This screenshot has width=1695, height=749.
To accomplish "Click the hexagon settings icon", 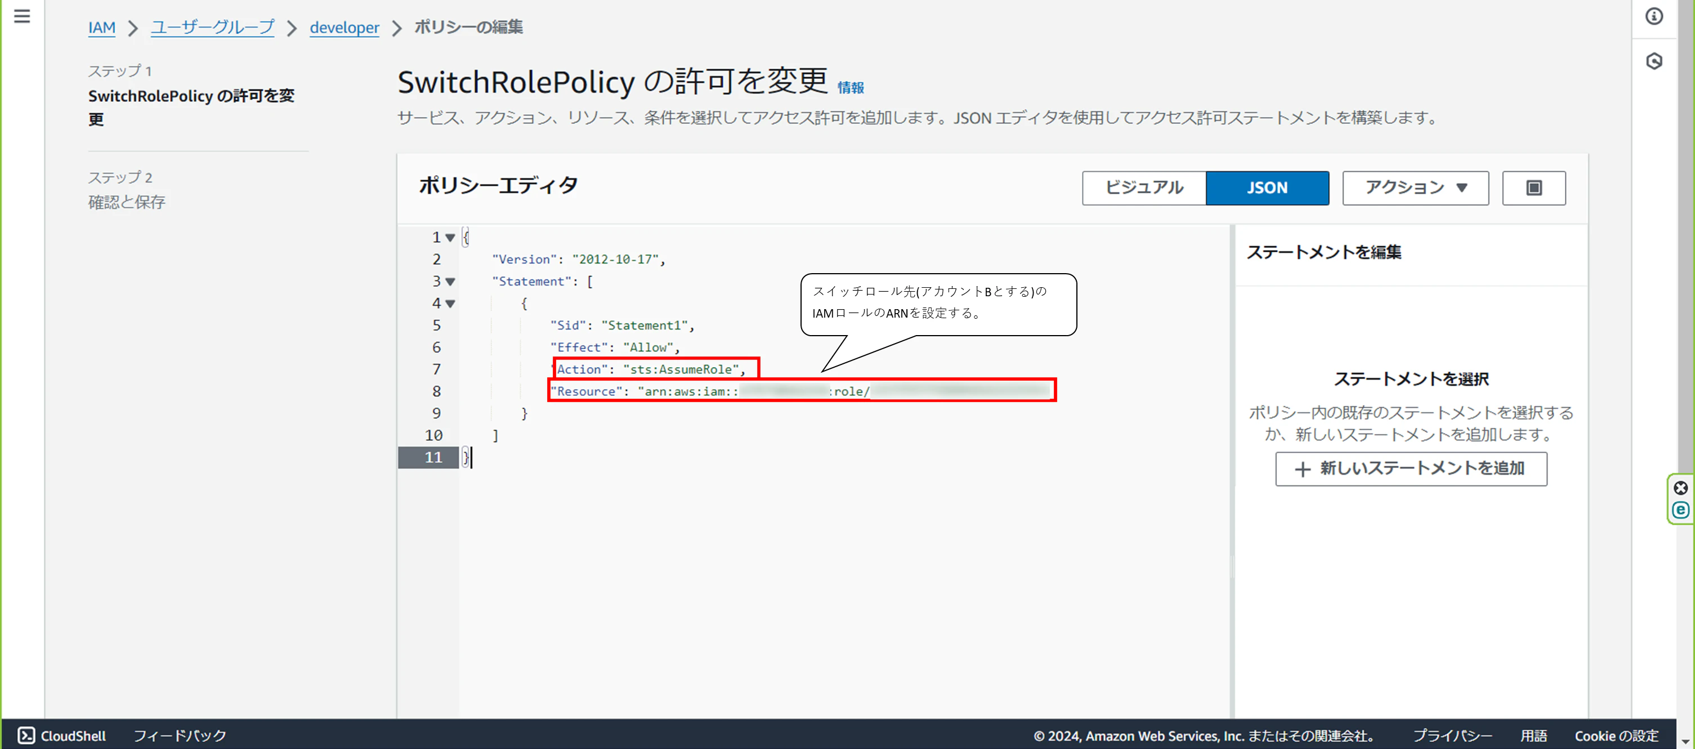I will coord(1653,61).
